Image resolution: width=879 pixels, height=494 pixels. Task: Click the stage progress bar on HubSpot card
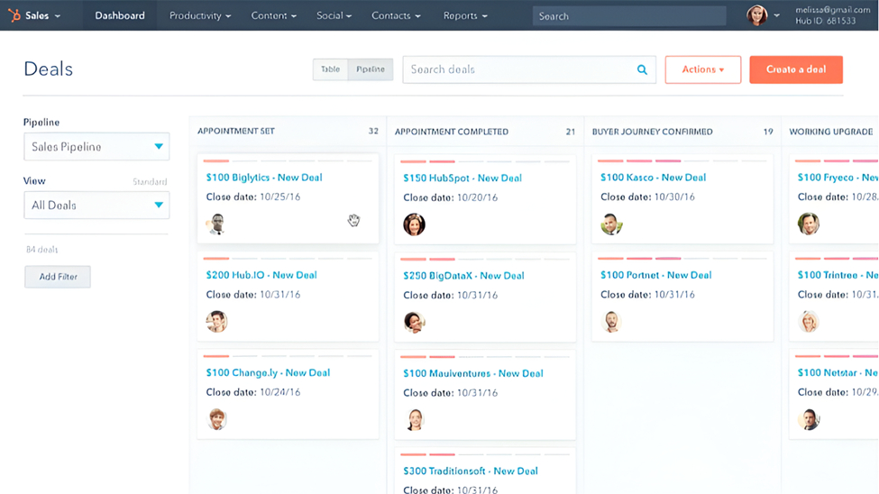click(485, 161)
